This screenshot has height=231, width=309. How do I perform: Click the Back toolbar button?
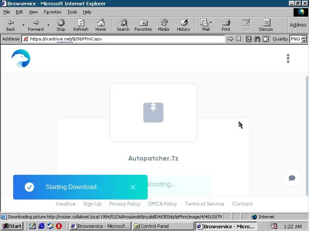tap(11, 25)
